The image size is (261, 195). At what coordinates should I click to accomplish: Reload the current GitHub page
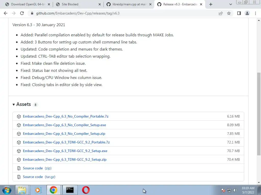pyautogui.click(x=22, y=13)
